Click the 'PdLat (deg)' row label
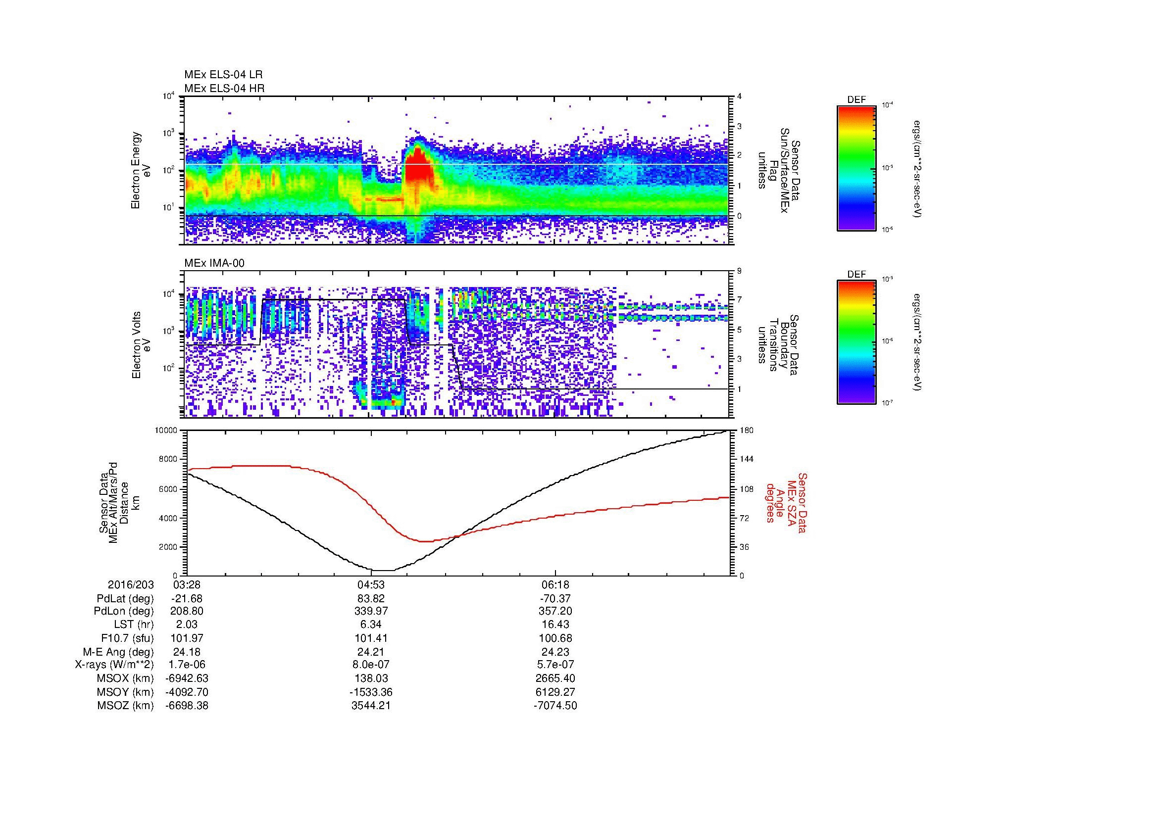This screenshot has height=818, width=1158. (125, 599)
